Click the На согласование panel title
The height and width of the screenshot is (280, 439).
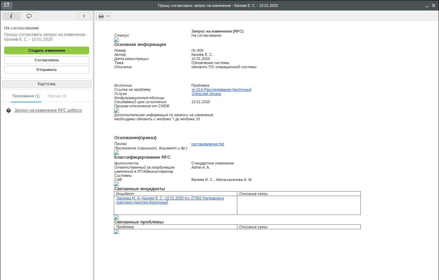22,28
